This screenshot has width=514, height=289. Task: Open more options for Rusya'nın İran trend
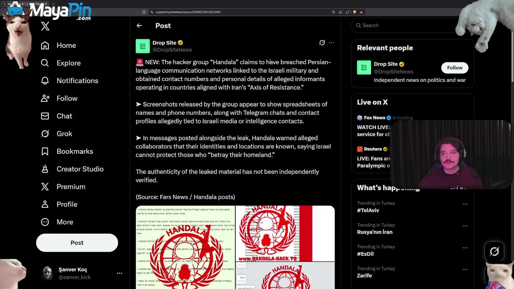tap(465, 226)
